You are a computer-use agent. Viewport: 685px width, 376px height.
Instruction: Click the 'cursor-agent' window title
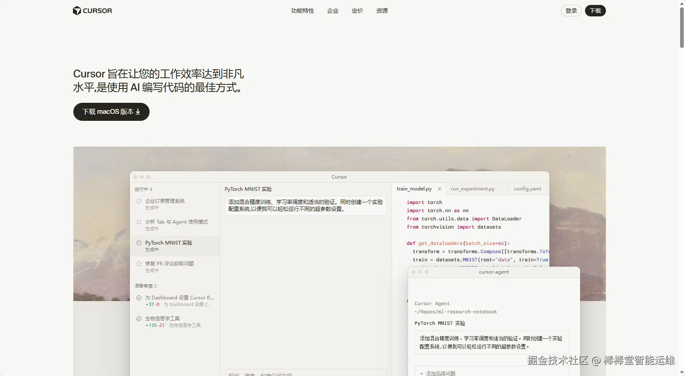(x=494, y=272)
